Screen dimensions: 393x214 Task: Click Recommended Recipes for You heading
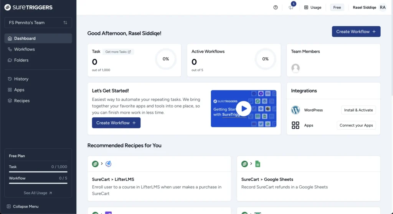[124, 146]
